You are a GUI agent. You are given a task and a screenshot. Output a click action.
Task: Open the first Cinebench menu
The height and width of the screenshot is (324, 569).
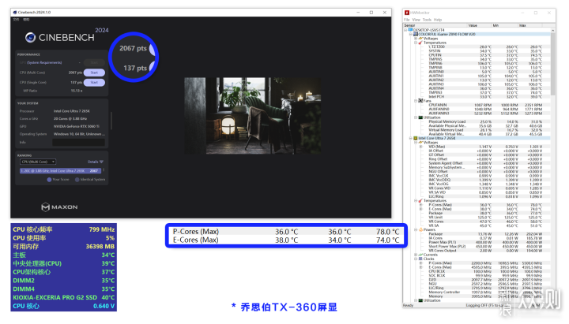[x=16, y=20]
